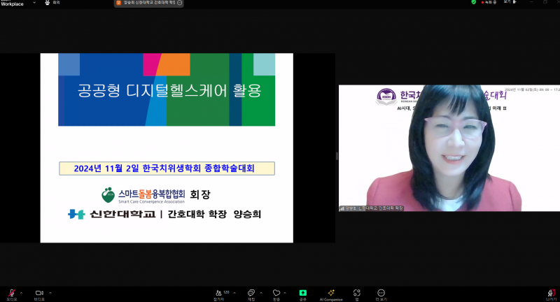The height and width of the screenshot is (302, 560).
Task: Open speaker name tab options at top
Action: [x=180, y=3]
